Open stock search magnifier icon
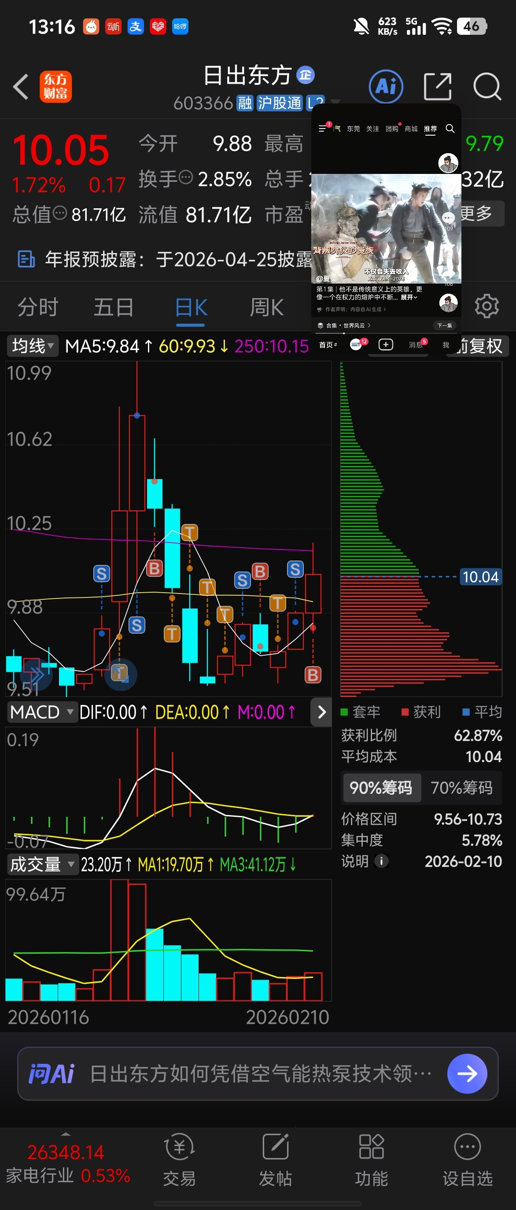The image size is (516, 1210). (487, 87)
